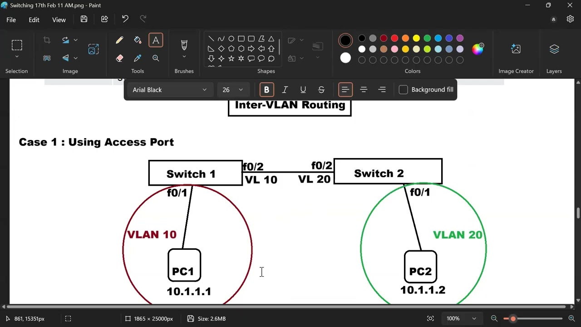Toggle Underline text formatting
Screen dimensions: 581x327
(x=303, y=90)
